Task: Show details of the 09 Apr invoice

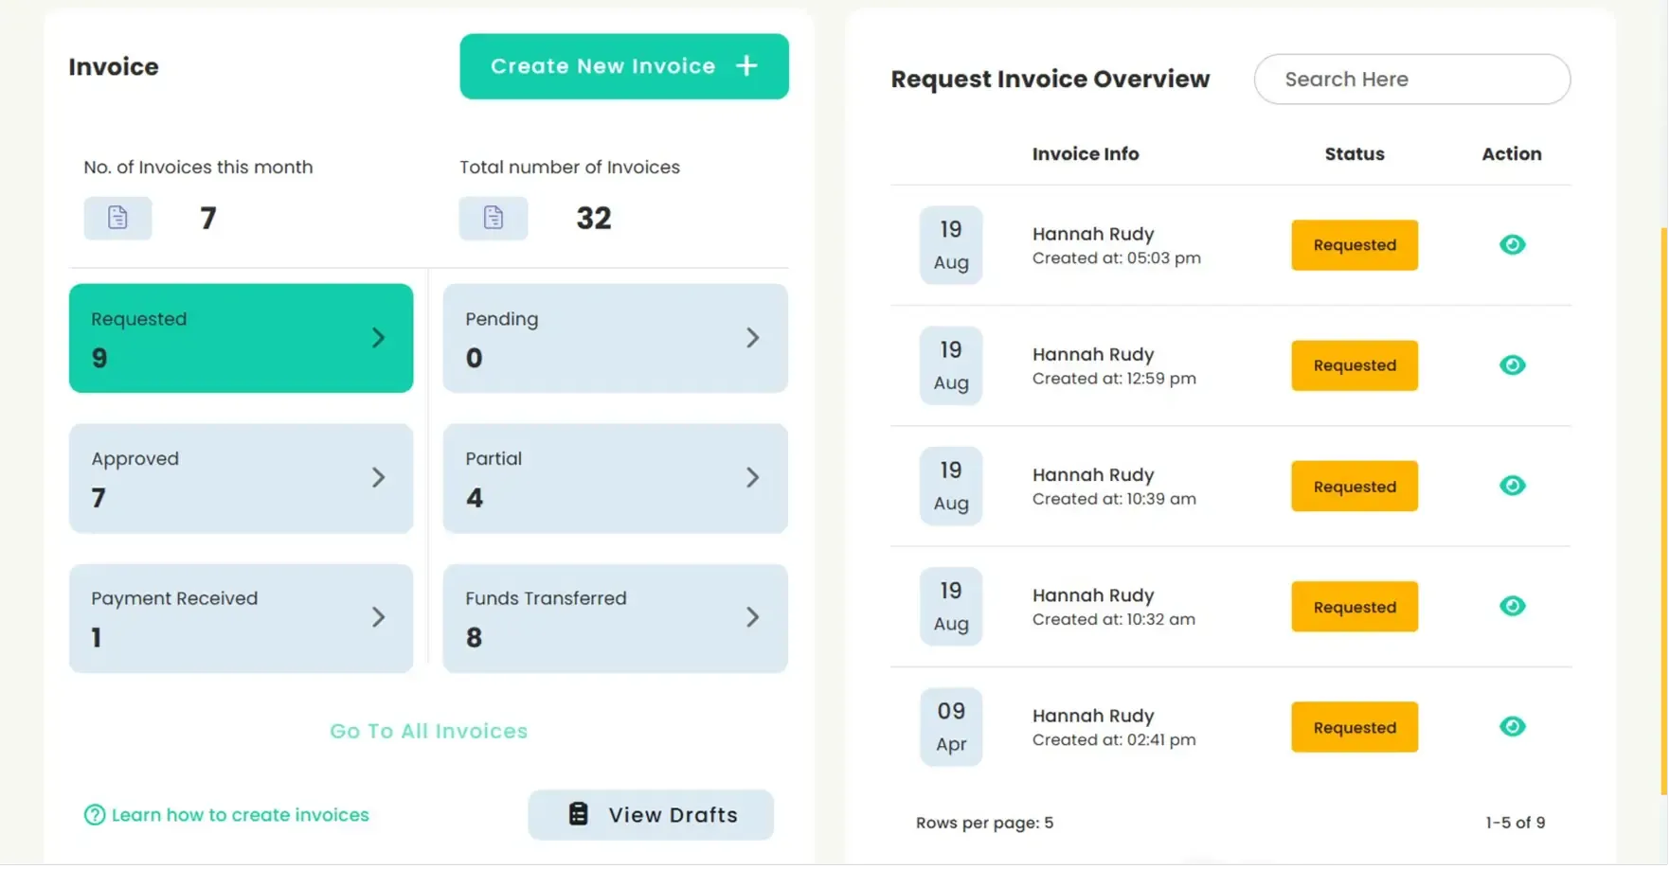Action: 1512,726
